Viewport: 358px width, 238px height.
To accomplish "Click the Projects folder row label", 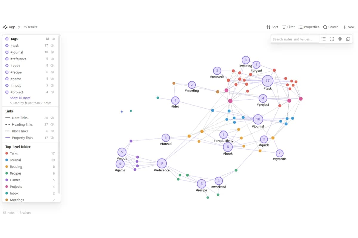I will pyautogui.click(x=16, y=187).
